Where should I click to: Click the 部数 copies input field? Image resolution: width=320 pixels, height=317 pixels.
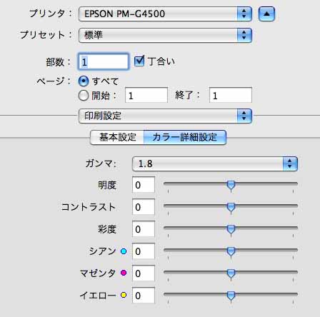coord(104,61)
